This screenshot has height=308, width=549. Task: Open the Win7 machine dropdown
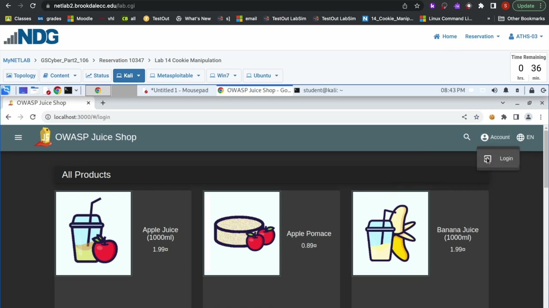223,76
